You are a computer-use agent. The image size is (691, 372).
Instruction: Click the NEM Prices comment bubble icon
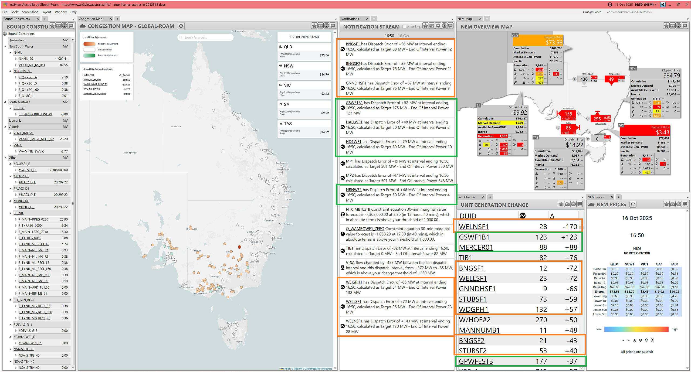685,204
